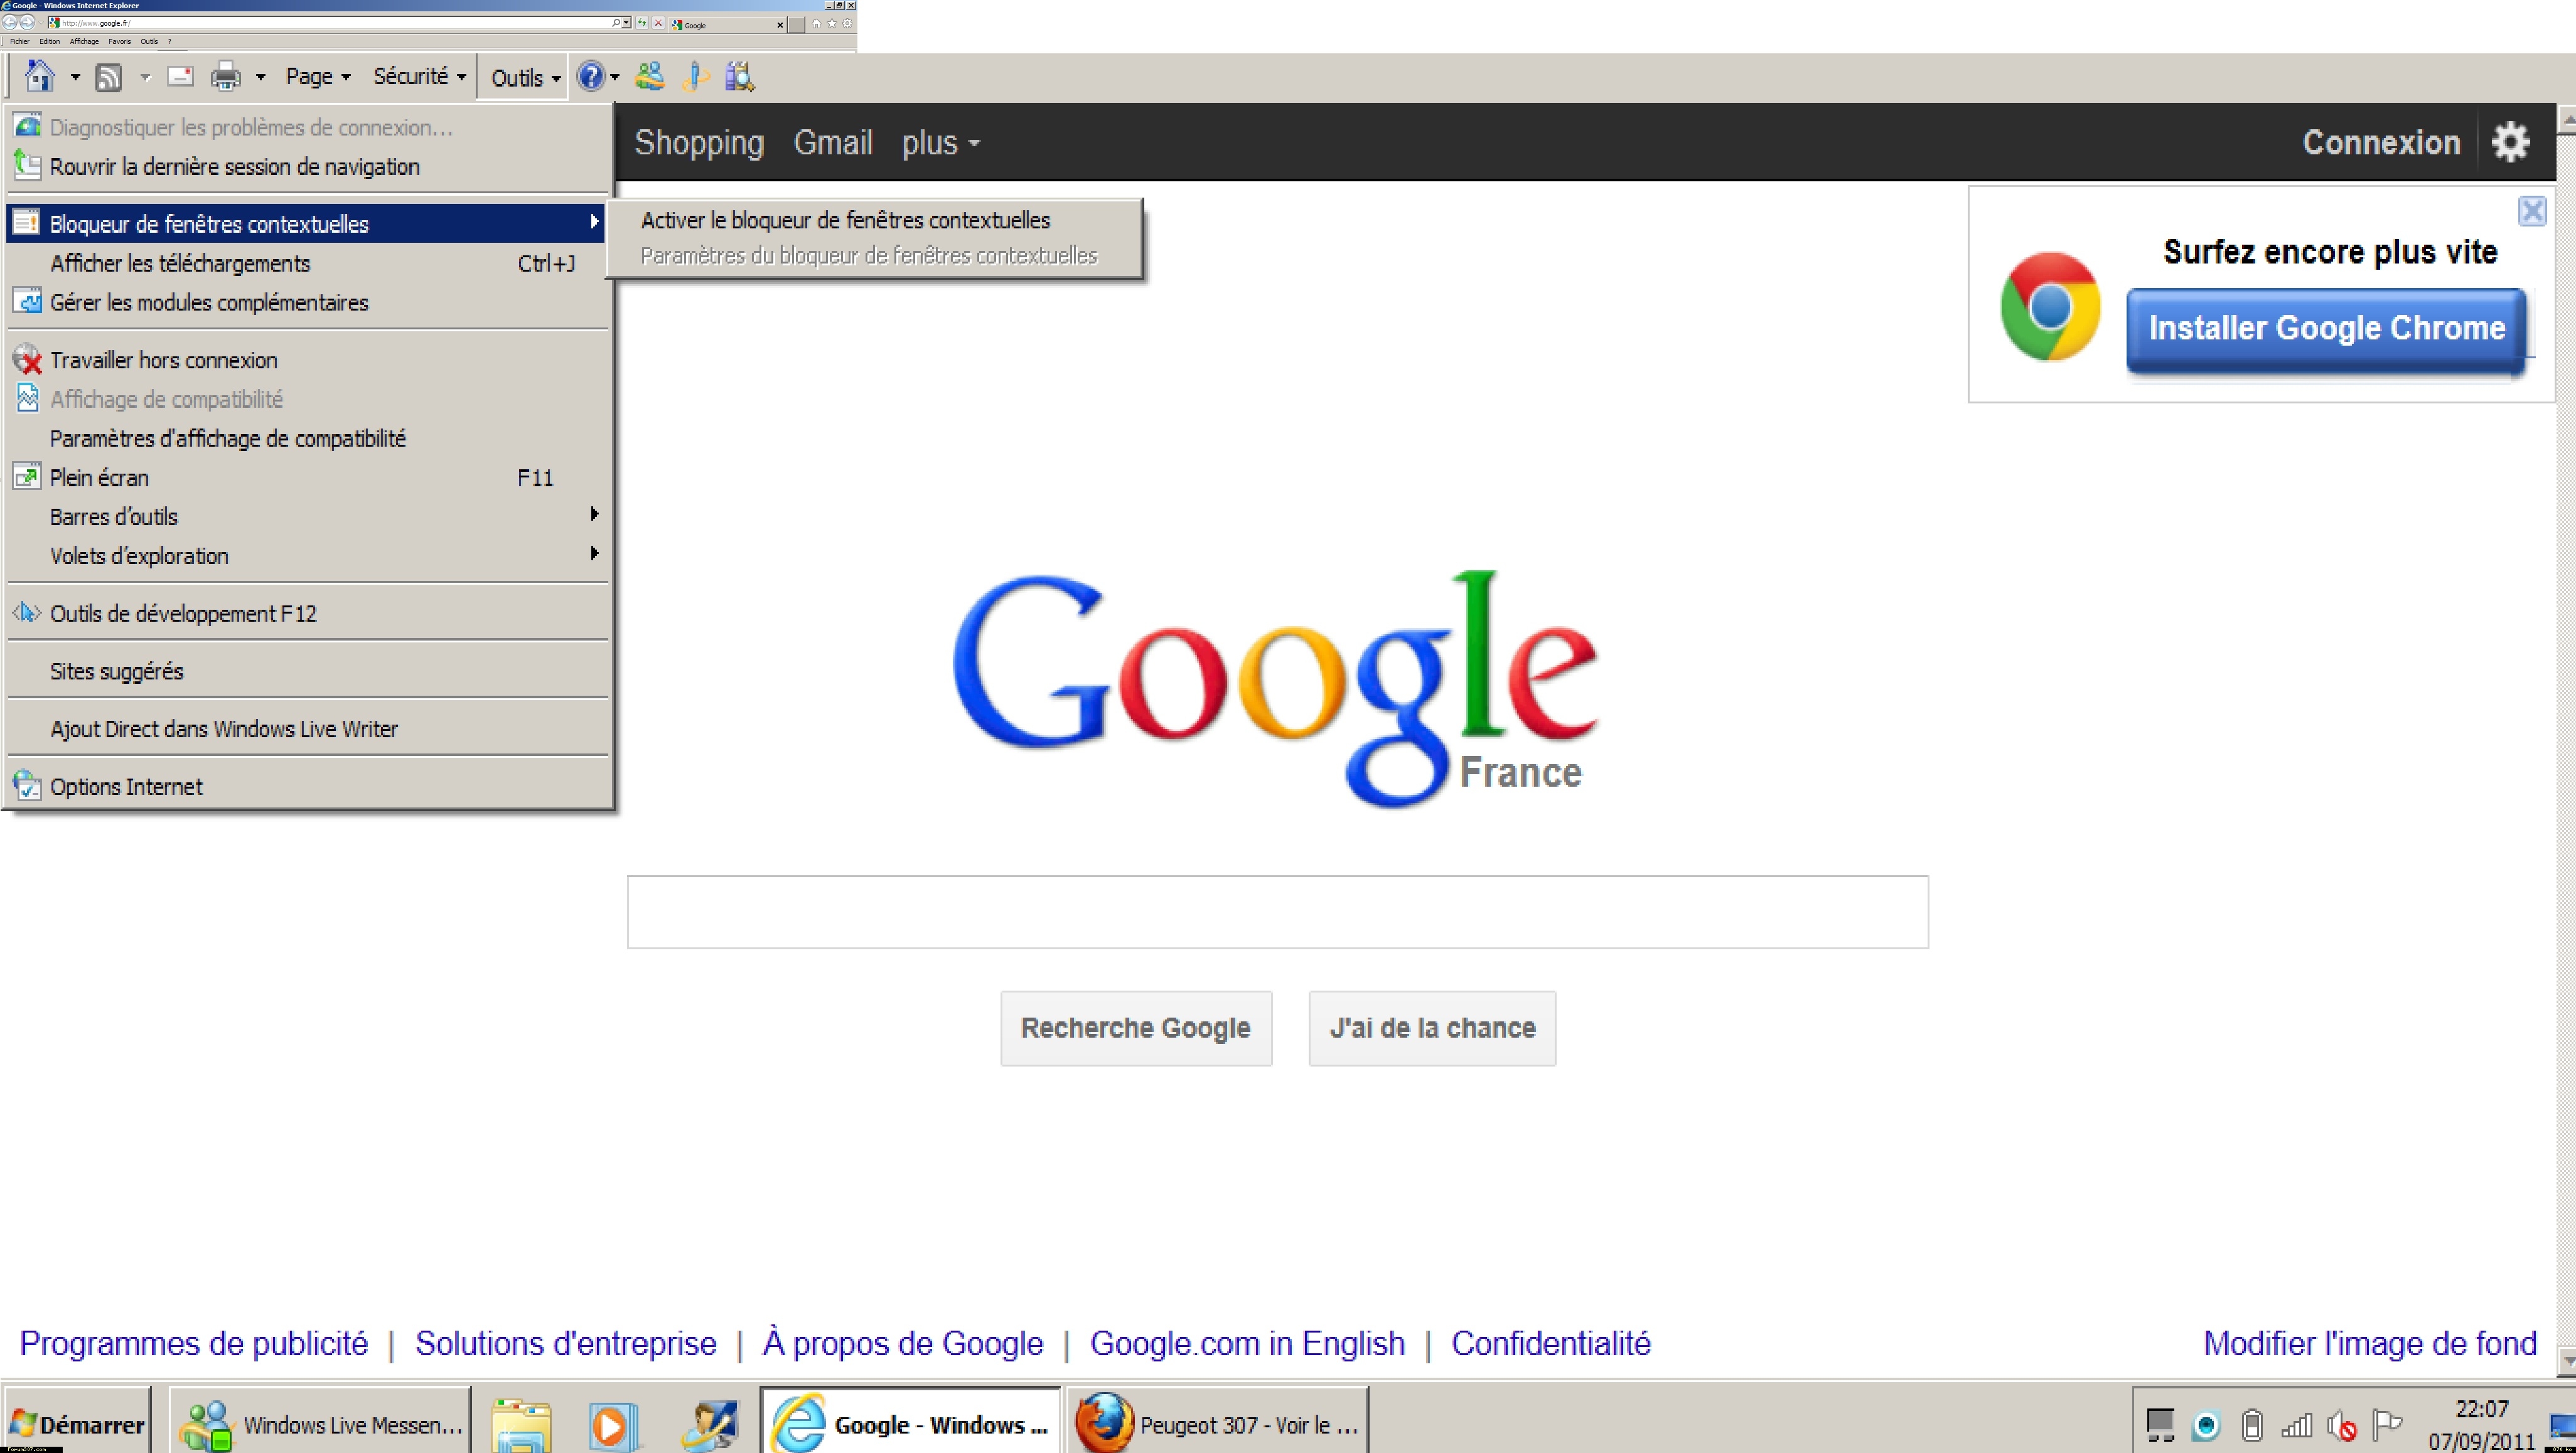
Task: Click the J'ai de la chance button
Action: coord(1432,1028)
